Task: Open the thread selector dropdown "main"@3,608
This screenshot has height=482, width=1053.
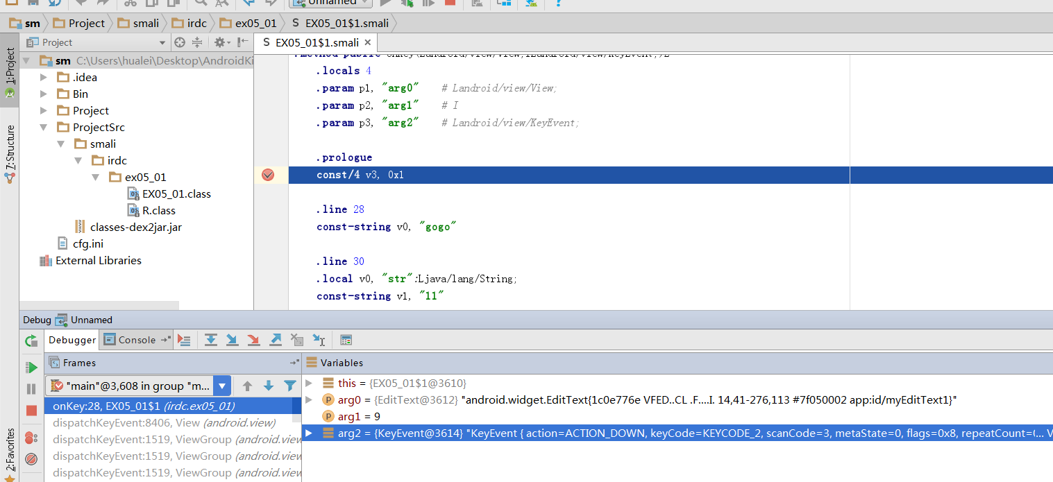Action: 222,386
